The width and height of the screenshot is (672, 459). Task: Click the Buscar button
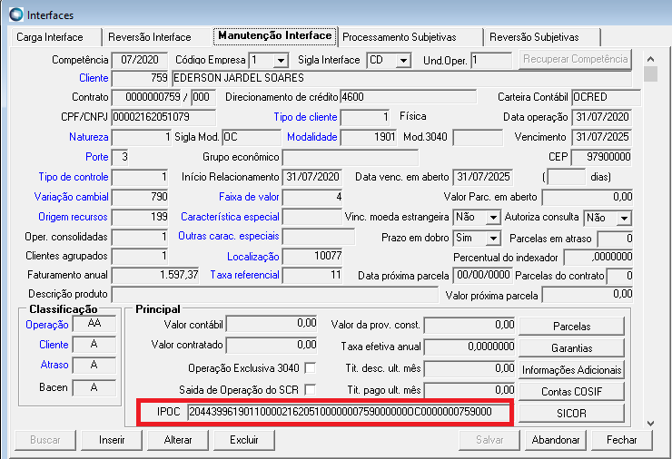point(45,440)
